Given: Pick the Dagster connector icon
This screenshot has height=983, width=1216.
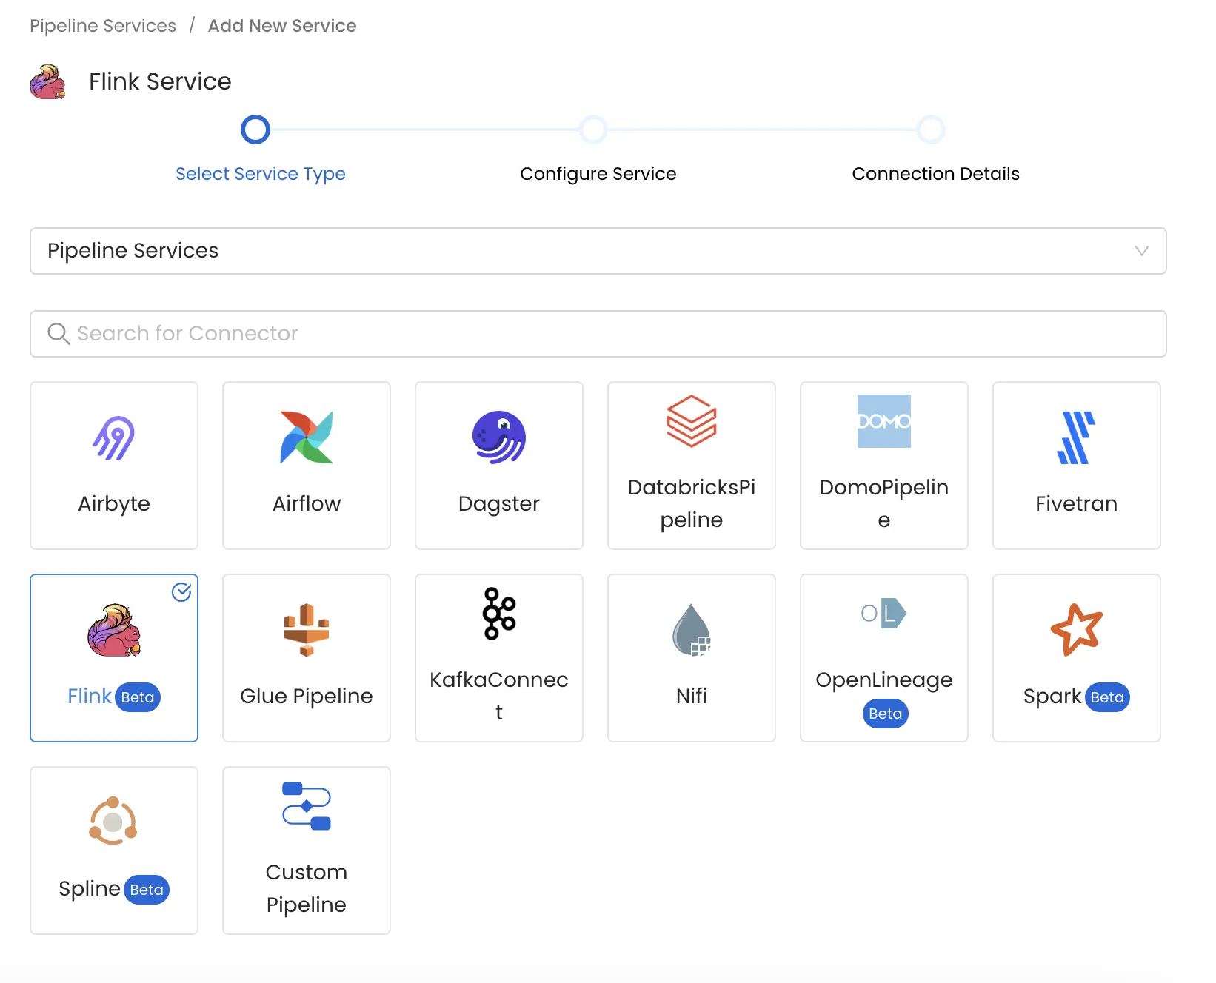Looking at the screenshot, I should point(498,437).
